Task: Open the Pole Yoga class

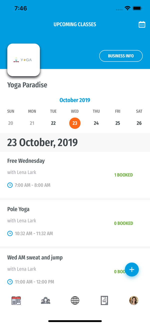Action: (18, 209)
